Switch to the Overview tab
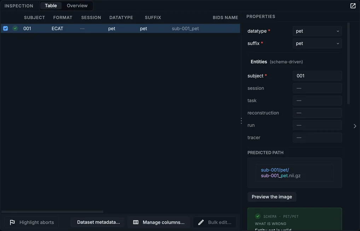Image resolution: width=360 pixels, height=231 pixels. click(x=77, y=6)
